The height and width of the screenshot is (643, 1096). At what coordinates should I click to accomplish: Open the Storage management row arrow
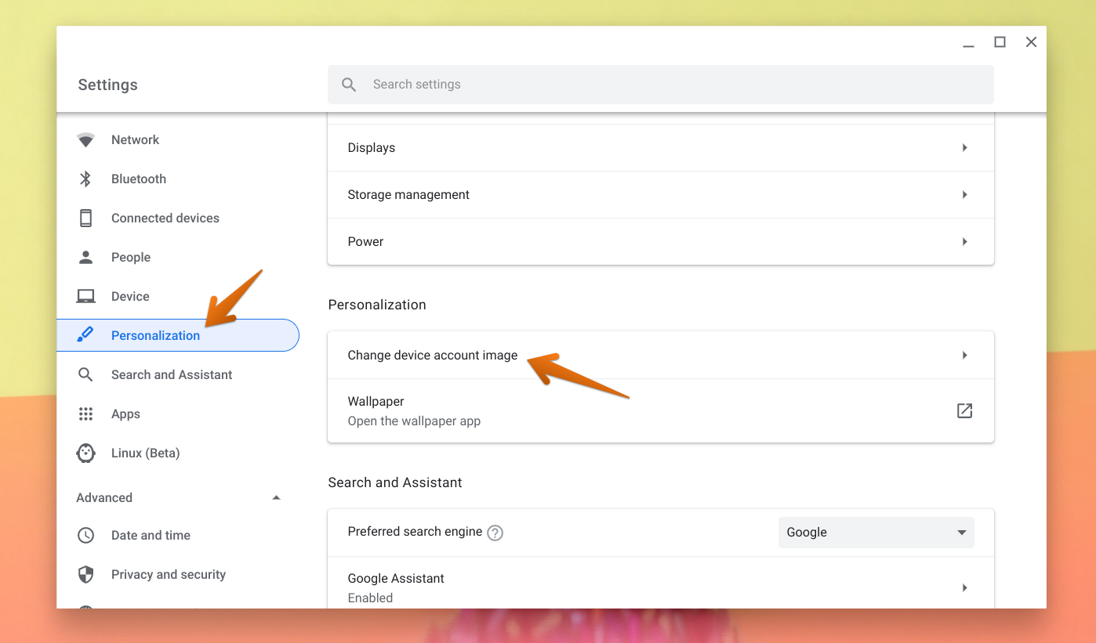coord(965,195)
